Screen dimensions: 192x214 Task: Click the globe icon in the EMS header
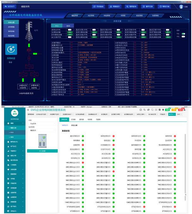pyautogui.click(x=140, y=110)
